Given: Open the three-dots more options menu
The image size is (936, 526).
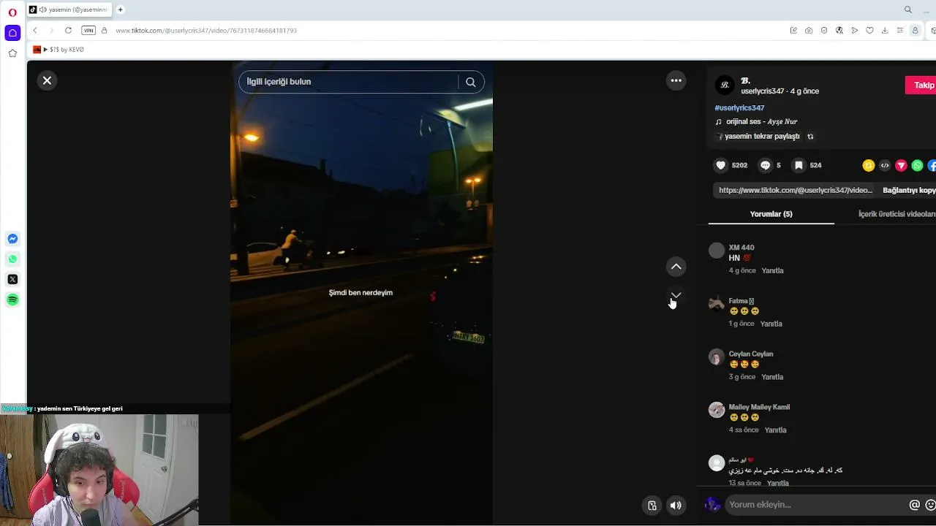Looking at the screenshot, I should pos(676,80).
